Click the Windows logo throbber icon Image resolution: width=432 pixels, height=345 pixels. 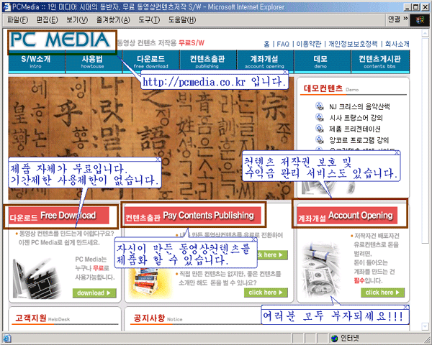(419, 20)
